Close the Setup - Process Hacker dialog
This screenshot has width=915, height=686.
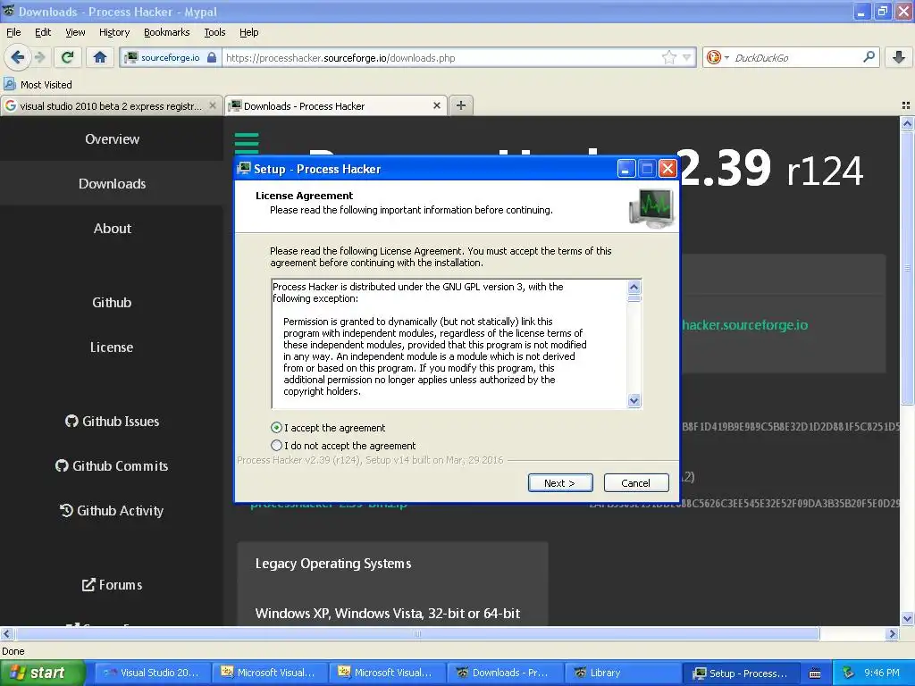tap(667, 169)
